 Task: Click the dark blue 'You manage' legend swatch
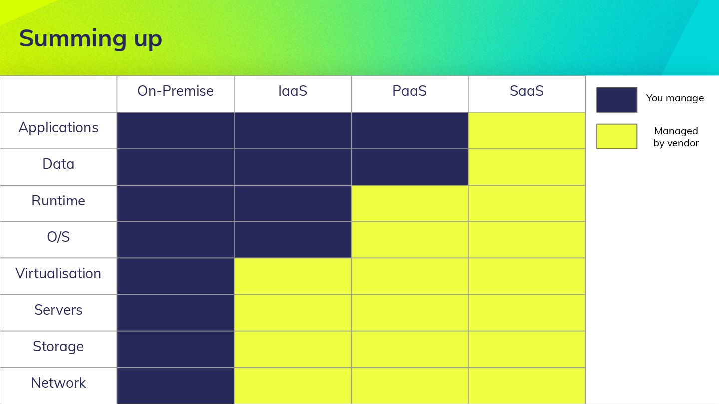tap(617, 100)
